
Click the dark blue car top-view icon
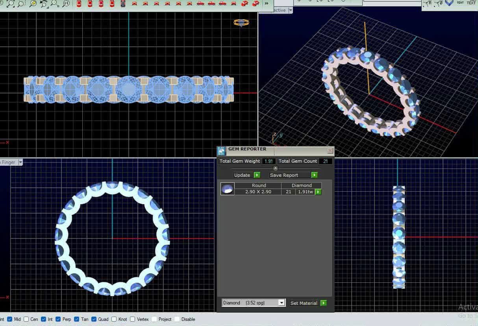(123, 4)
